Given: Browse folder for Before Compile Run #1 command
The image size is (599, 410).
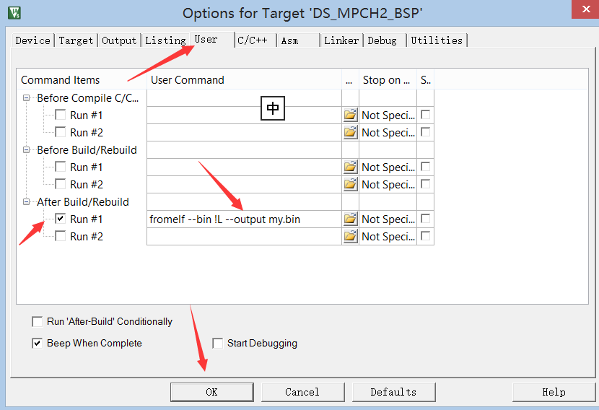Looking at the screenshot, I should [x=350, y=115].
